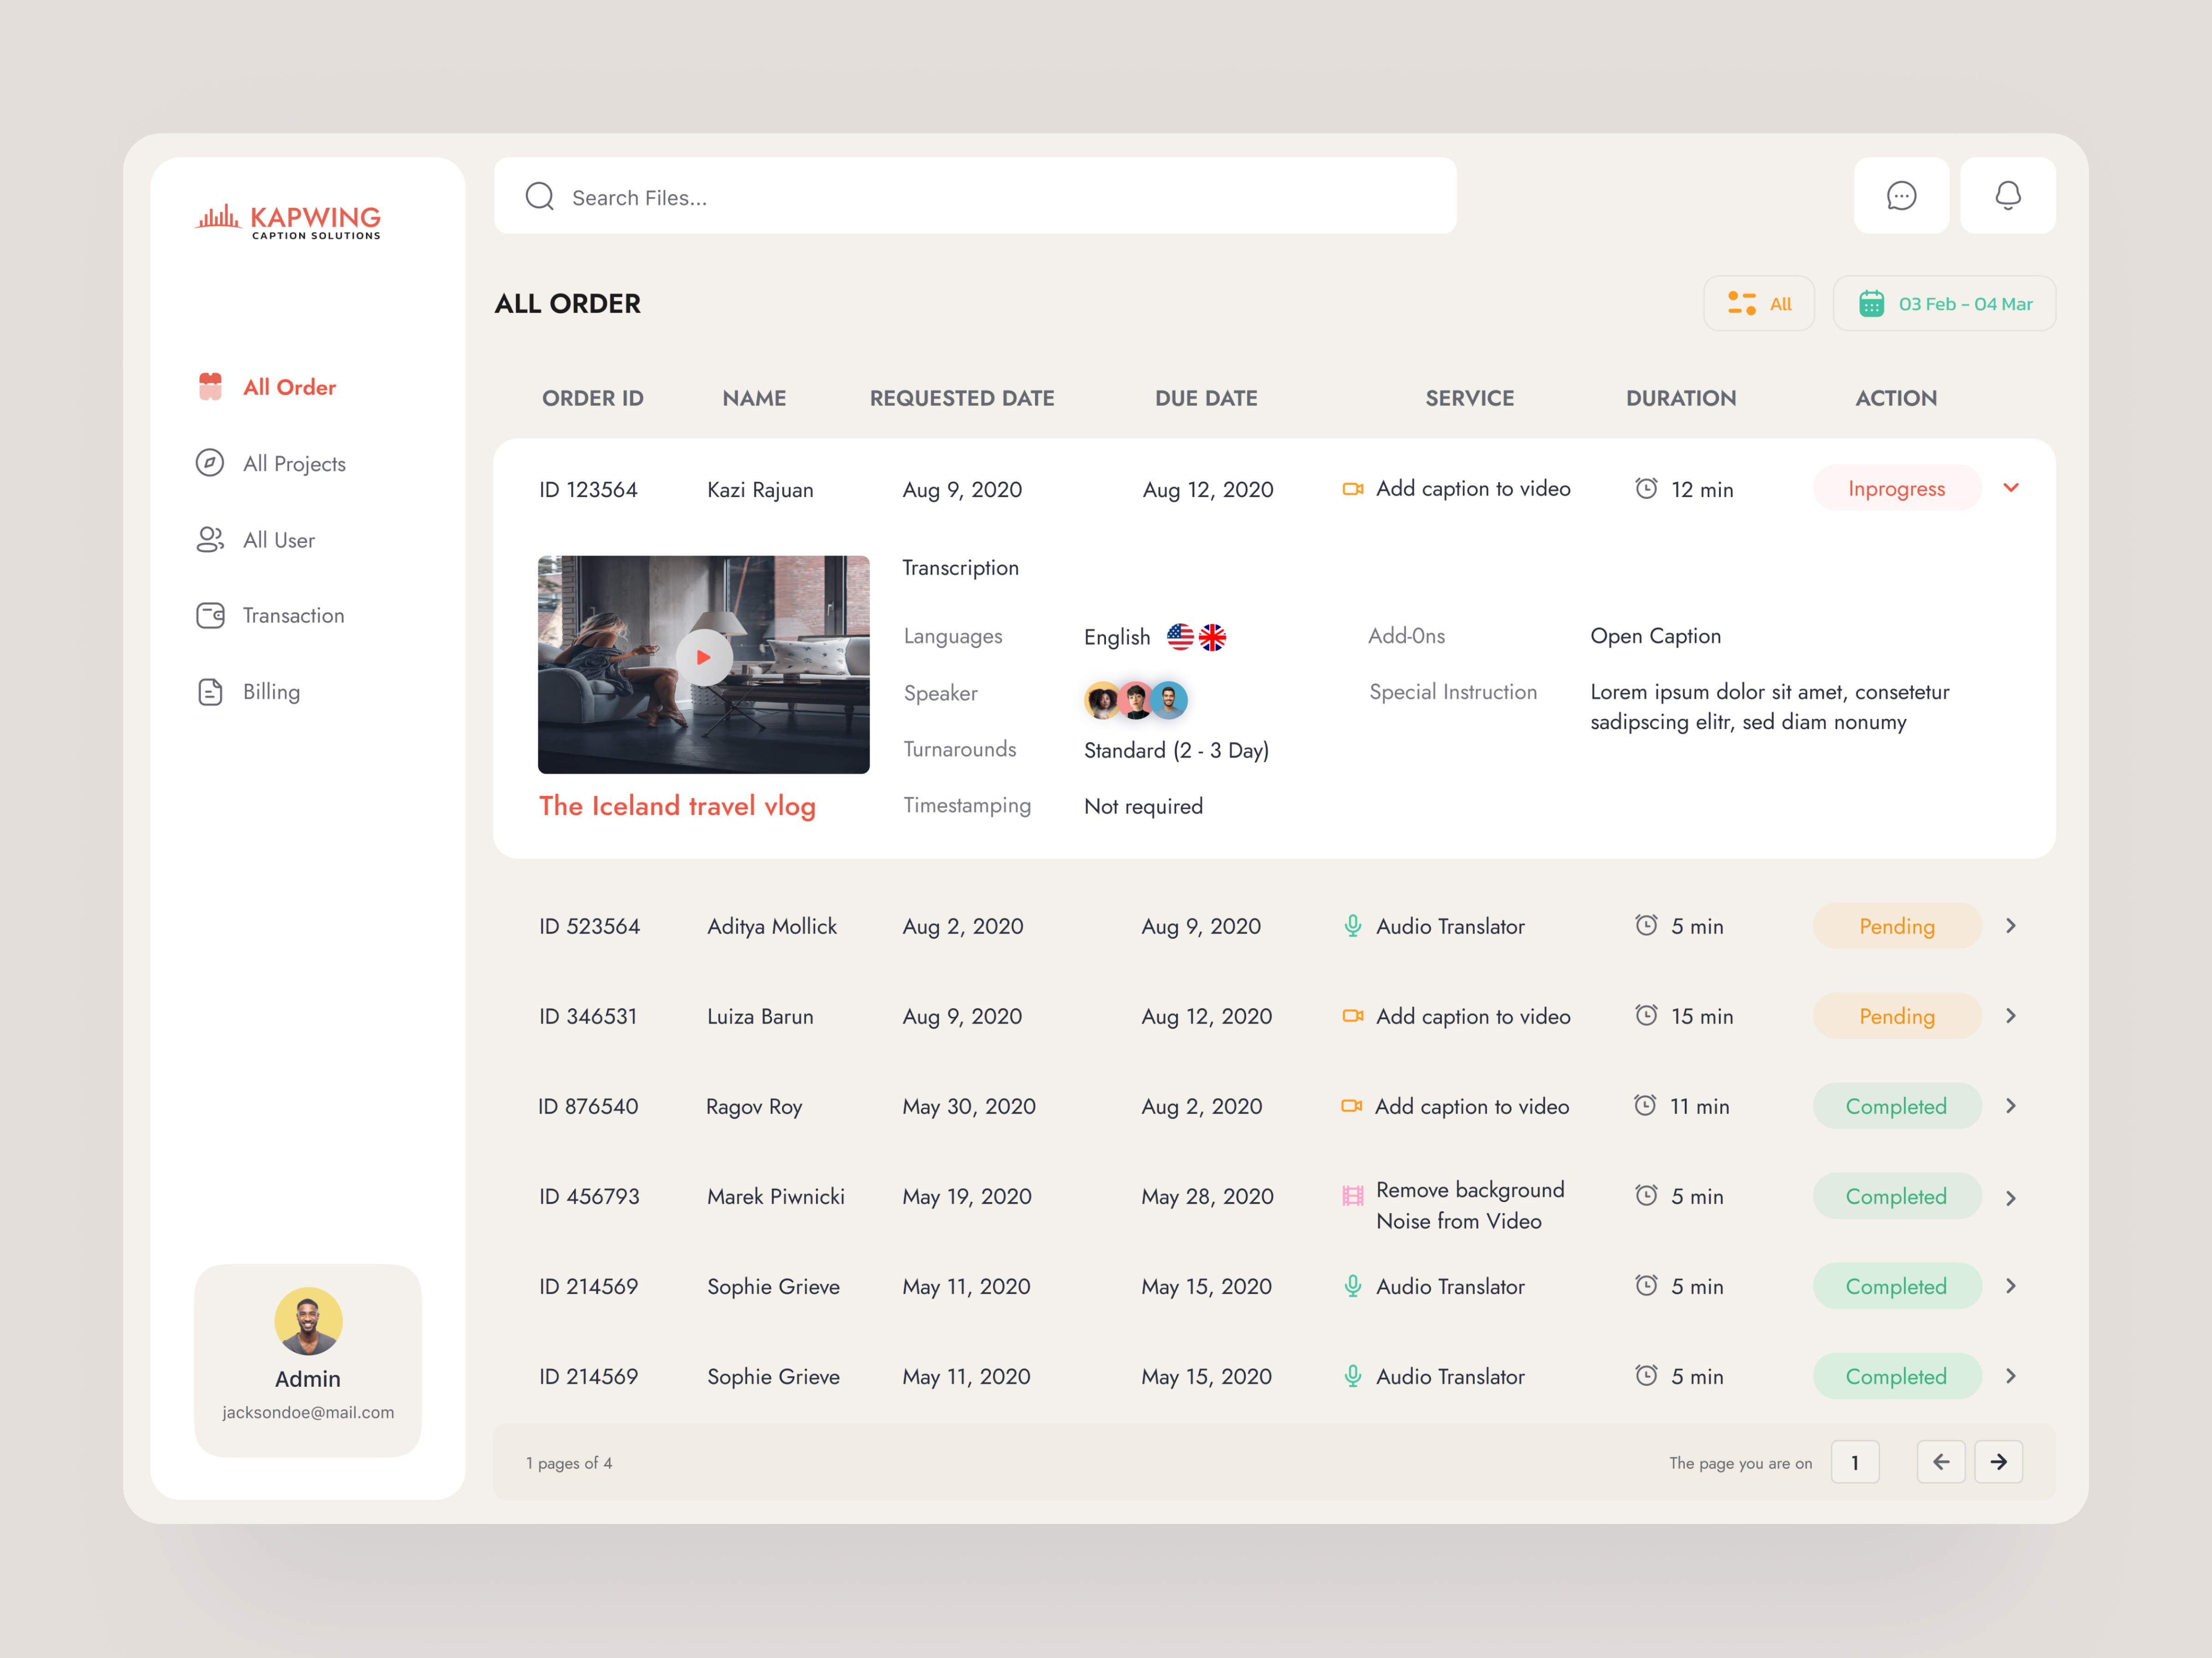Open the Billing page
The width and height of the screenshot is (2212, 1658).
[x=248, y=692]
